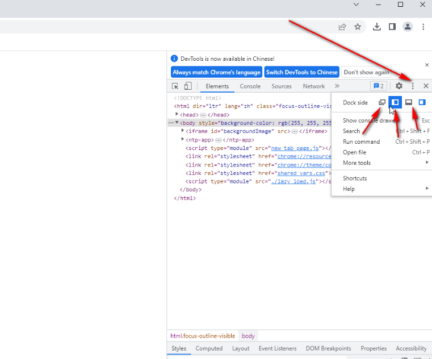This screenshot has width=432, height=359.
Task: Open the chrome://theme stylesheet link
Action: tap(304, 165)
